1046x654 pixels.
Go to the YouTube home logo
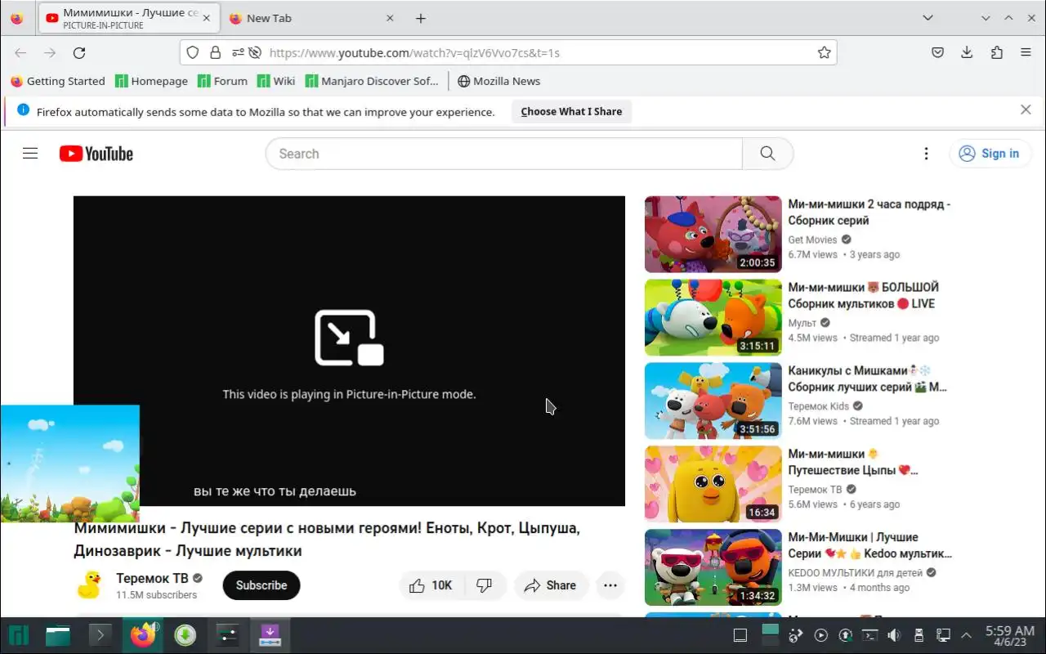(x=96, y=154)
